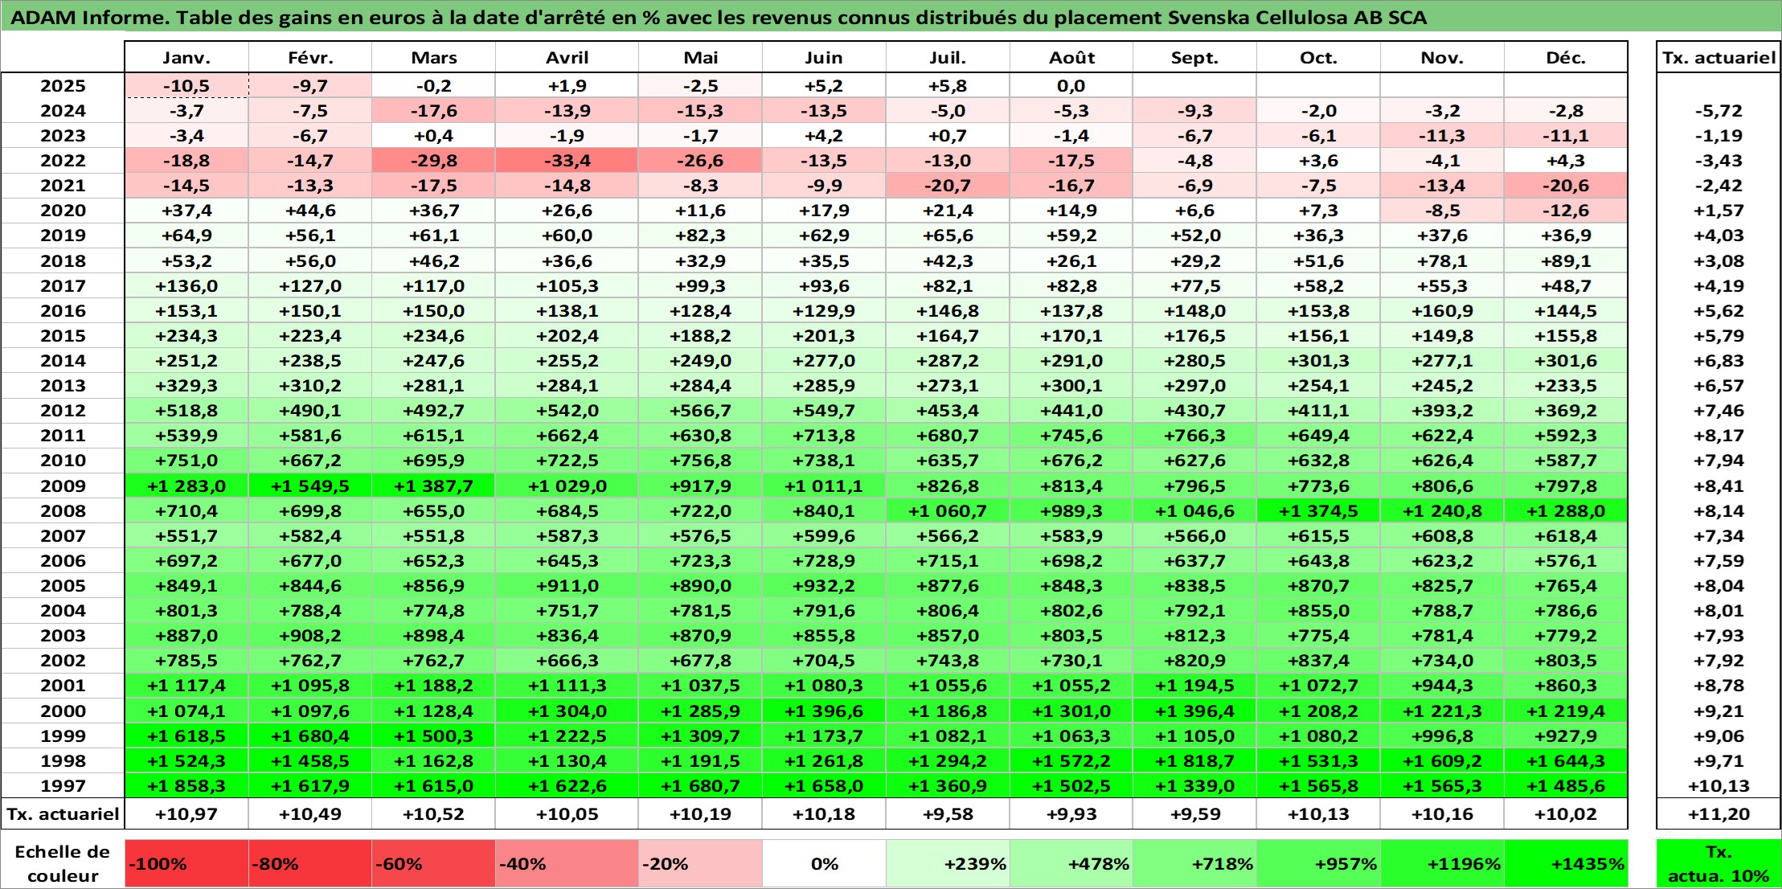
Task: Select the +718% green scale swatch
Action: 1194,864
